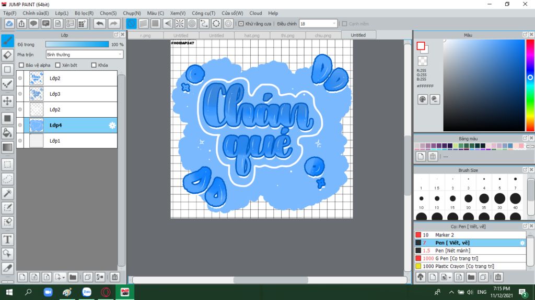Adjust Độ trong opacity slider
Screen dimensions: 535x300
tap(77, 44)
